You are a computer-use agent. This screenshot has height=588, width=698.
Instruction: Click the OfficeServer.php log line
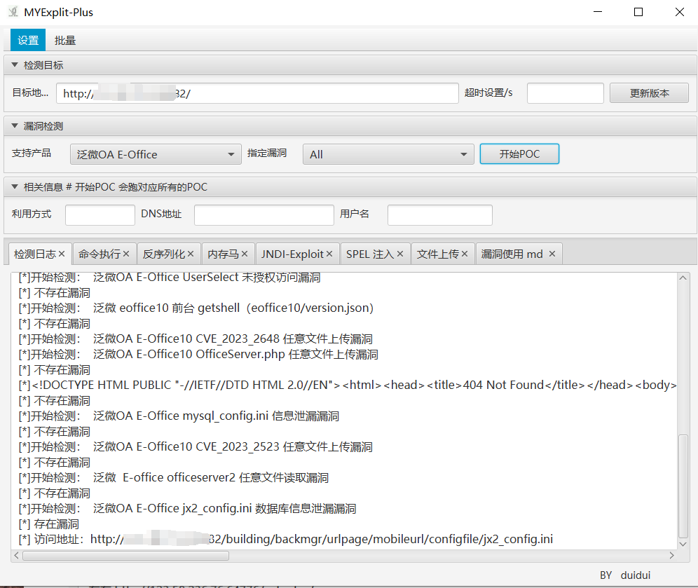pos(198,355)
